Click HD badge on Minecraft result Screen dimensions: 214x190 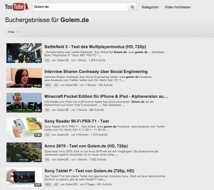pos(47,110)
